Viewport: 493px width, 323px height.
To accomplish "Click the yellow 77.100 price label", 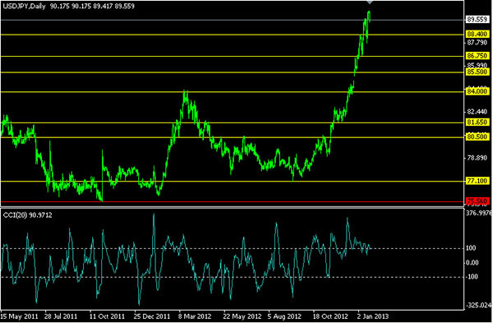I will (477, 181).
